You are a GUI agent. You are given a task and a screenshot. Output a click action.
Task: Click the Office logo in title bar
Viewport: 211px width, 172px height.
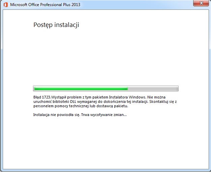pyautogui.click(x=6, y=5)
